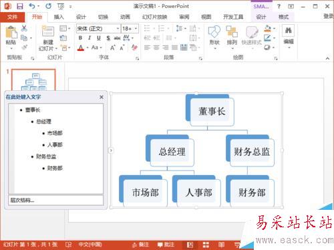This screenshot has width=334, height=250.
Task: Start slideshow from quick access toolbar
Action: 61,7
